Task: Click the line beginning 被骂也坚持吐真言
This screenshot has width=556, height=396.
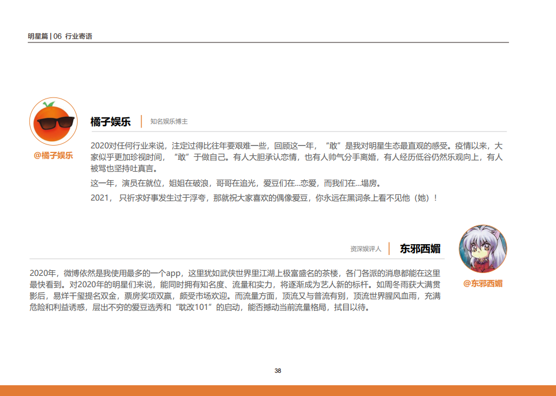Action: click(x=124, y=169)
